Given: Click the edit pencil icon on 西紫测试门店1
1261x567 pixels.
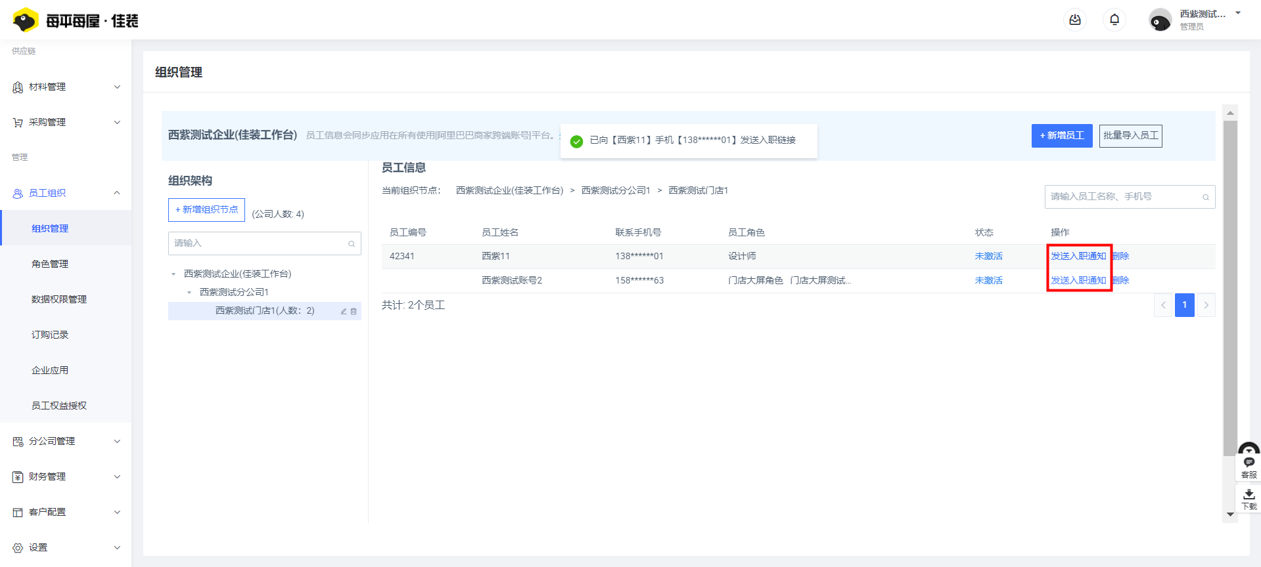Looking at the screenshot, I should pos(344,311).
